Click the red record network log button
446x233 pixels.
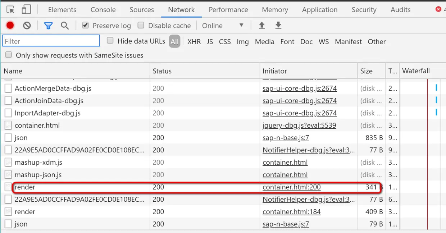click(10, 25)
